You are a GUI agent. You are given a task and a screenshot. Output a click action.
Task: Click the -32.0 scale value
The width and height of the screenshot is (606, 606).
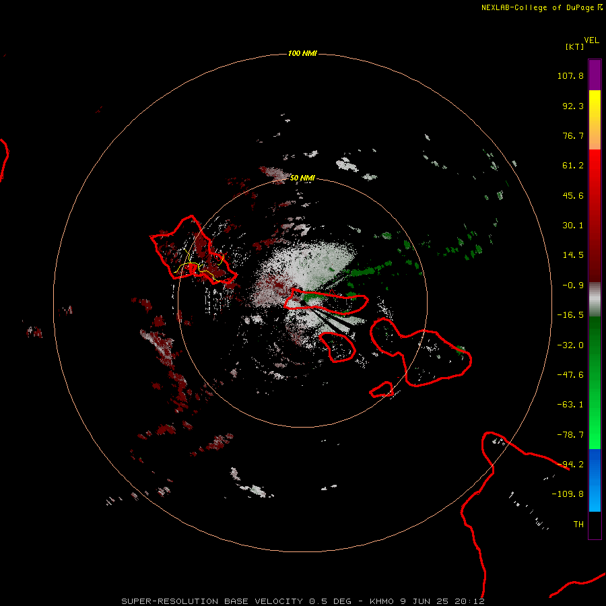click(570, 345)
